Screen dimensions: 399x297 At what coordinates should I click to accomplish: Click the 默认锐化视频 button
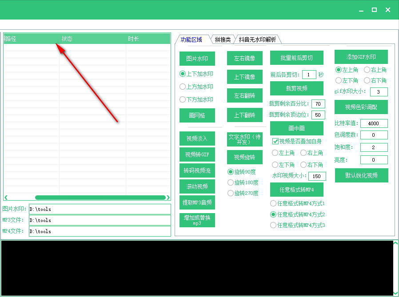[x=362, y=175]
